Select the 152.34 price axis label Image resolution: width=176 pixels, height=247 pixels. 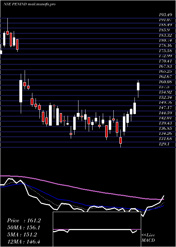165,97
